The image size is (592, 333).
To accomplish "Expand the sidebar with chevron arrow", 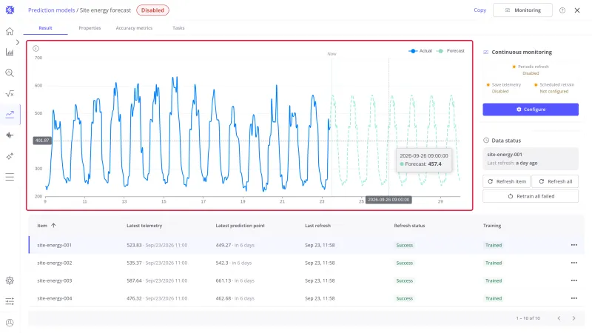I will 17,42.
